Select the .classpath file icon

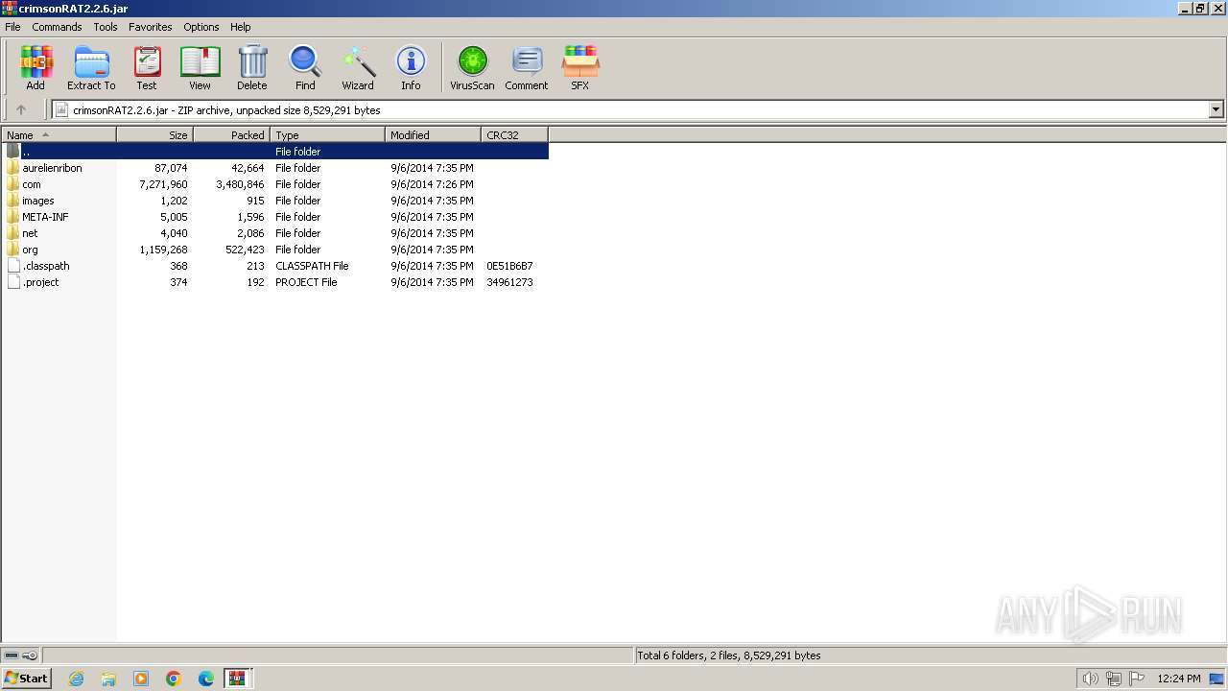point(12,266)
